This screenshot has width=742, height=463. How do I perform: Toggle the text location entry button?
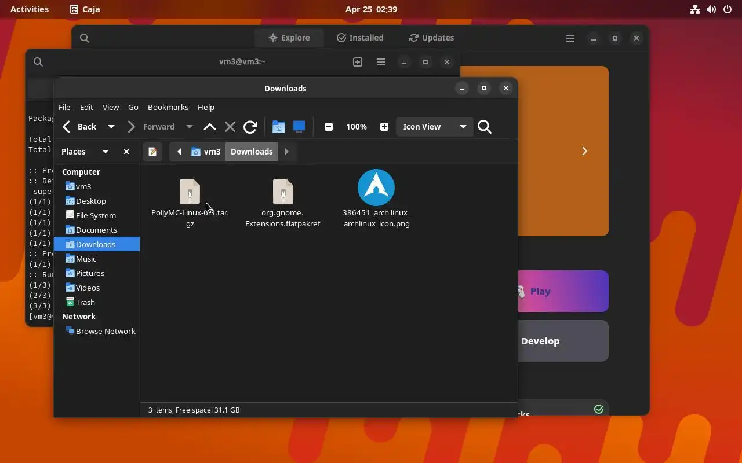click(x=152, y=152)
